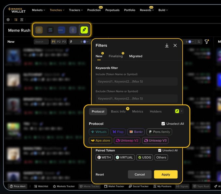Click the sliders settings icon beside the funnel

199,42
